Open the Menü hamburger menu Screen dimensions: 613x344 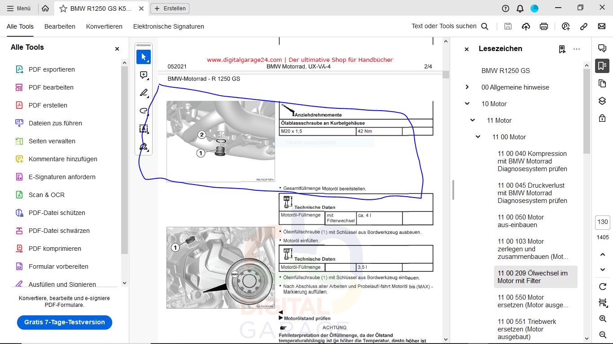coord(19,8)
